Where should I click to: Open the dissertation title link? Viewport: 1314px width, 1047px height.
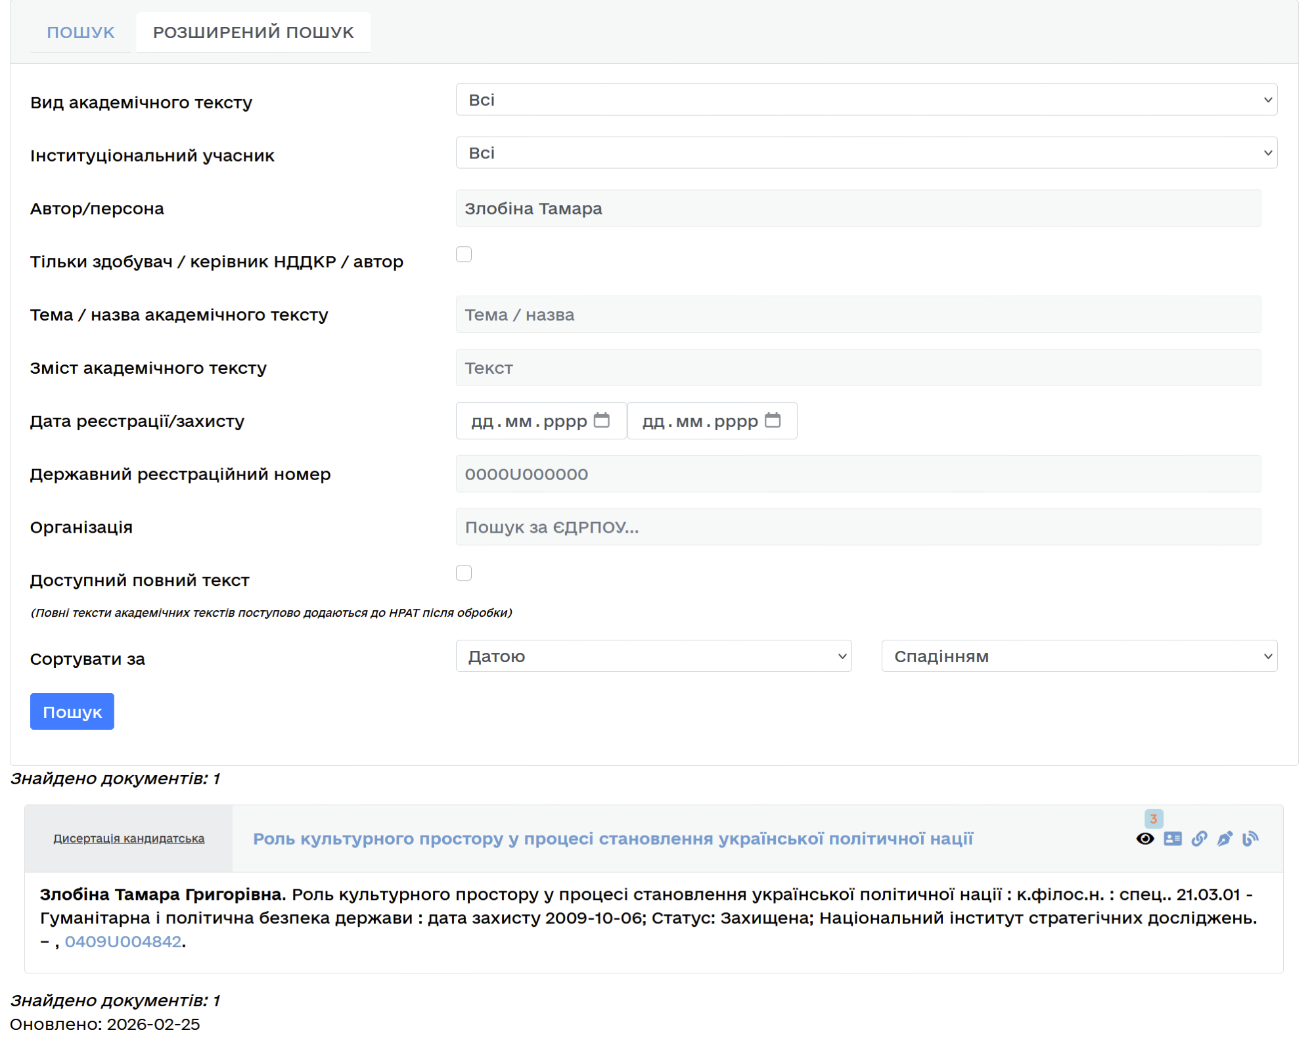click(612, 839)
